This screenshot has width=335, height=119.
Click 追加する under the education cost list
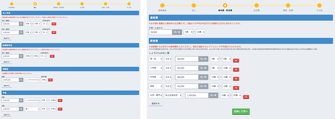(x=155, y=103)
